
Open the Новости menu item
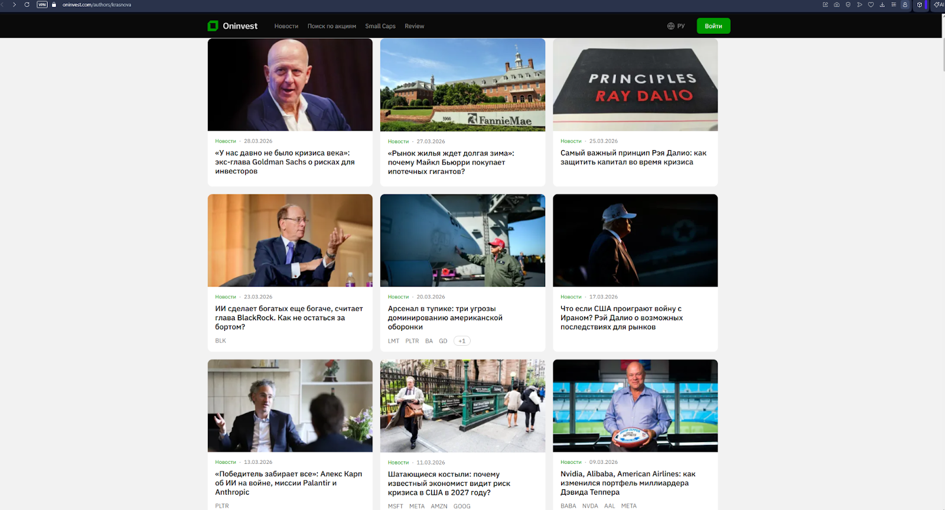pyautogui.click(x=286, y=26)
